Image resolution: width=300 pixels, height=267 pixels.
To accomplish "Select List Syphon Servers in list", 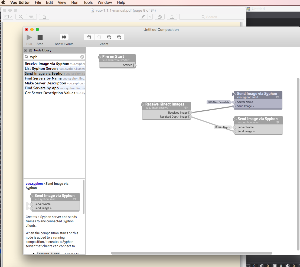I will (x=54, y=68).
